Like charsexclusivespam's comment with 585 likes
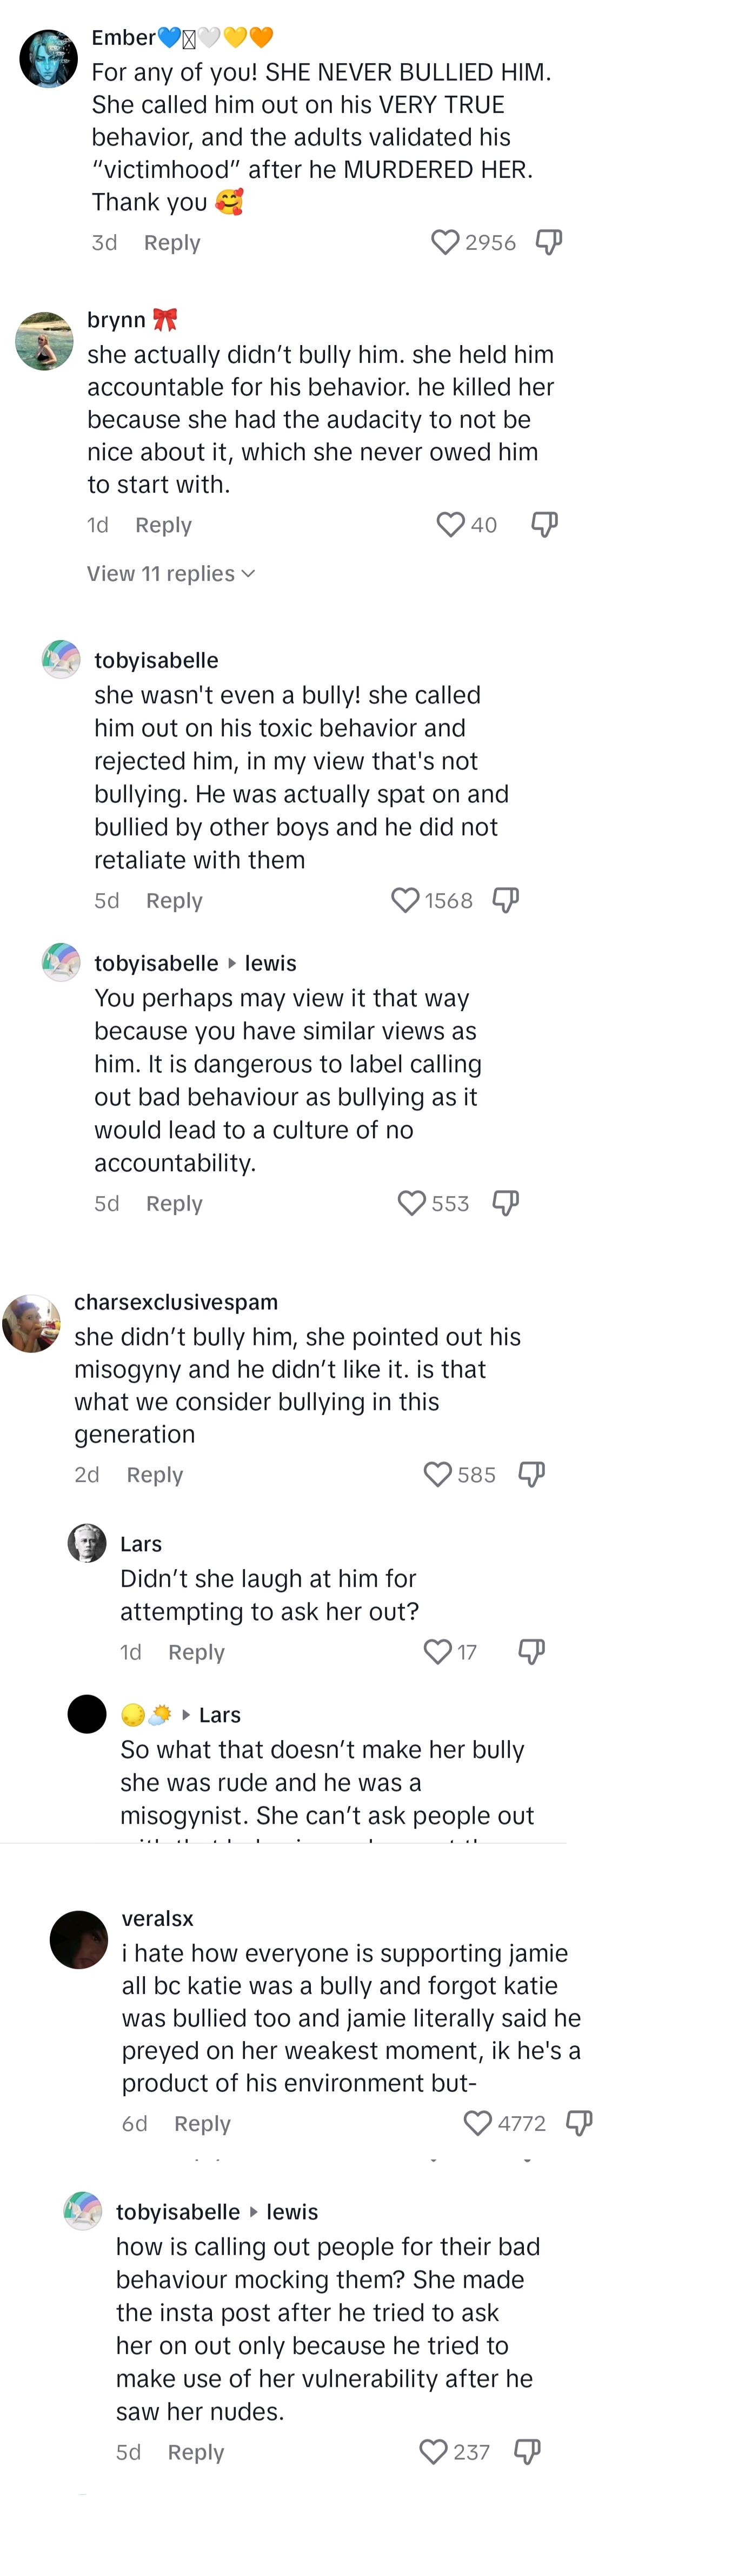 (438, 1474)
